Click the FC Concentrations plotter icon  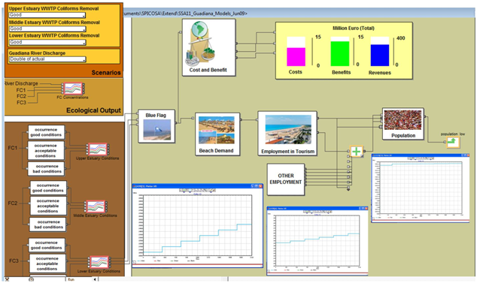[73, 89]
